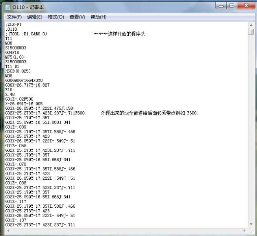Click the window resize grip in the corner

coord(251,231)
